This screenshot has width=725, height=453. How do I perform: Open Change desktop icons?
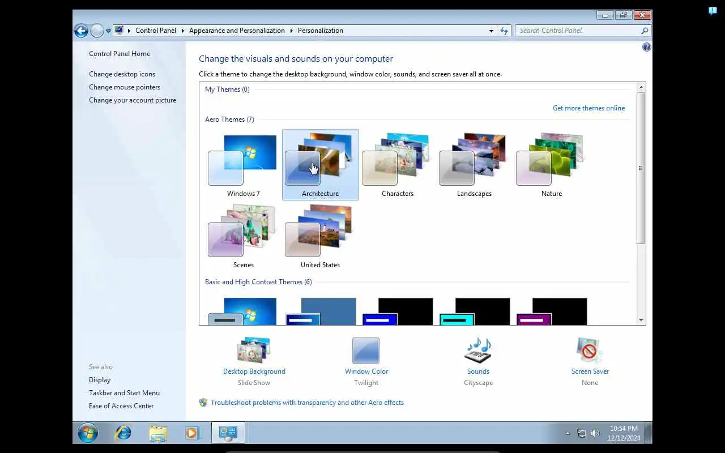(x=122, y=74)
